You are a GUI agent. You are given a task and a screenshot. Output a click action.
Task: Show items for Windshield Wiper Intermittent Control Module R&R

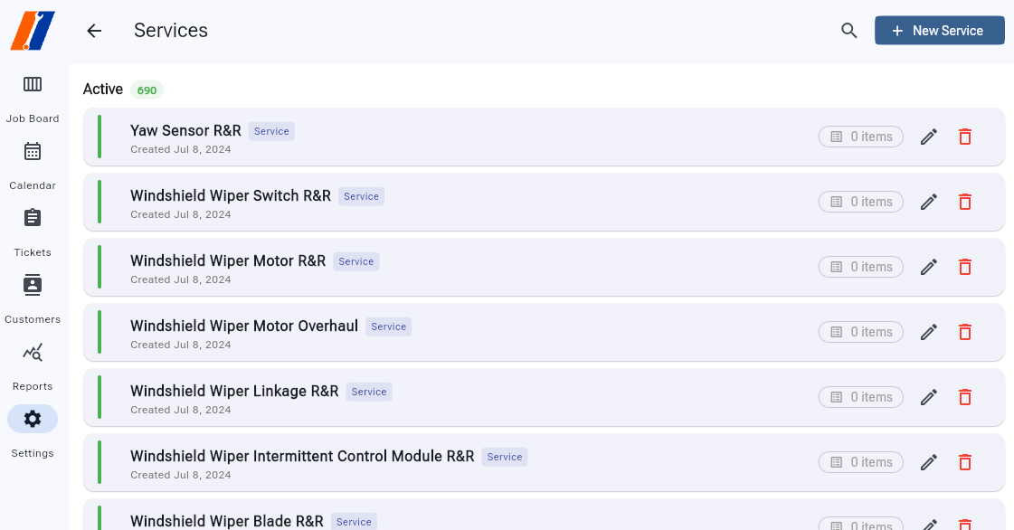[860, 462]
